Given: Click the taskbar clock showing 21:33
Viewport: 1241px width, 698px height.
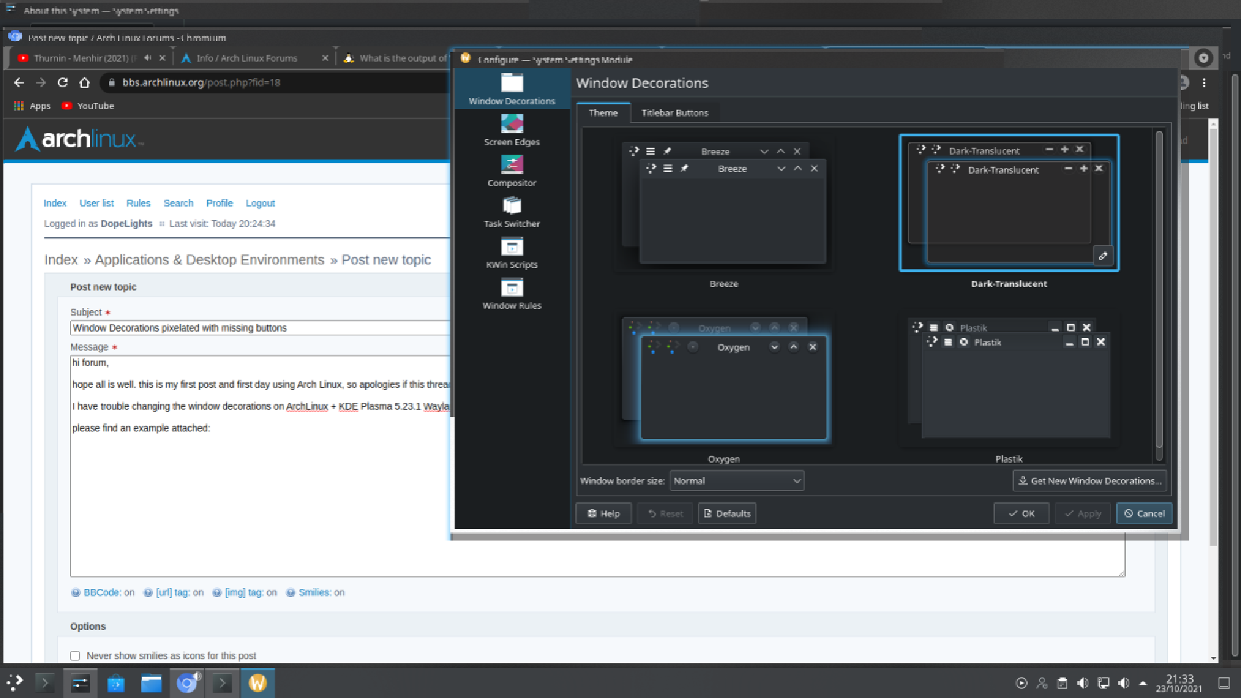Looking at the screenshot, I should [1179, 683].
